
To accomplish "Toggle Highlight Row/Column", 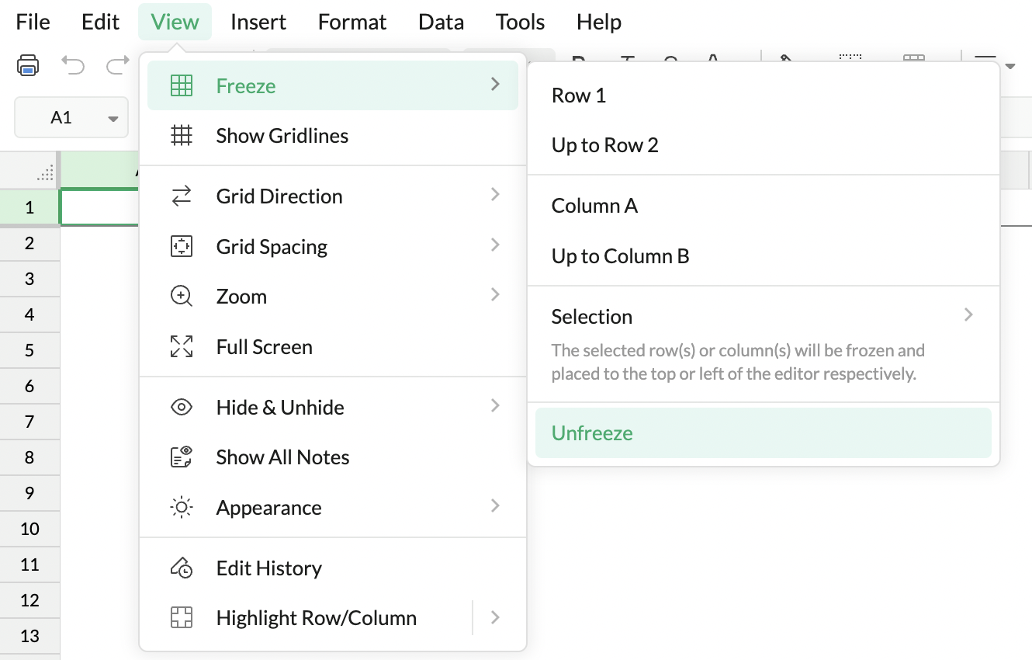I will 316,618.
